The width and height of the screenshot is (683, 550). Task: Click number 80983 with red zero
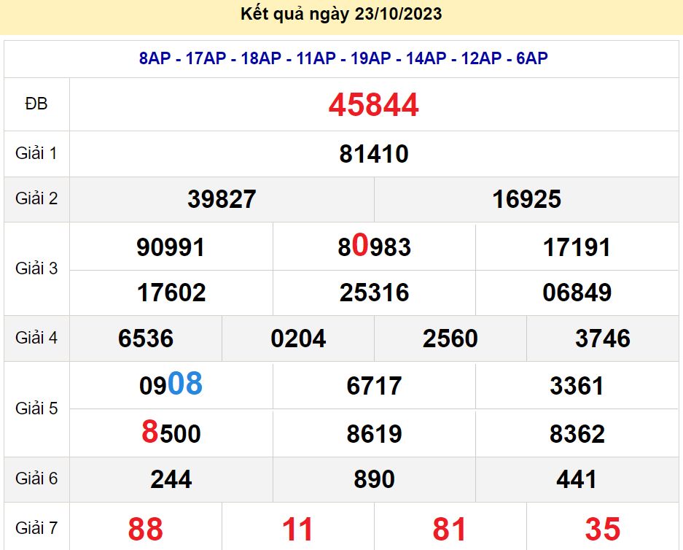click(x=374, y=247)
